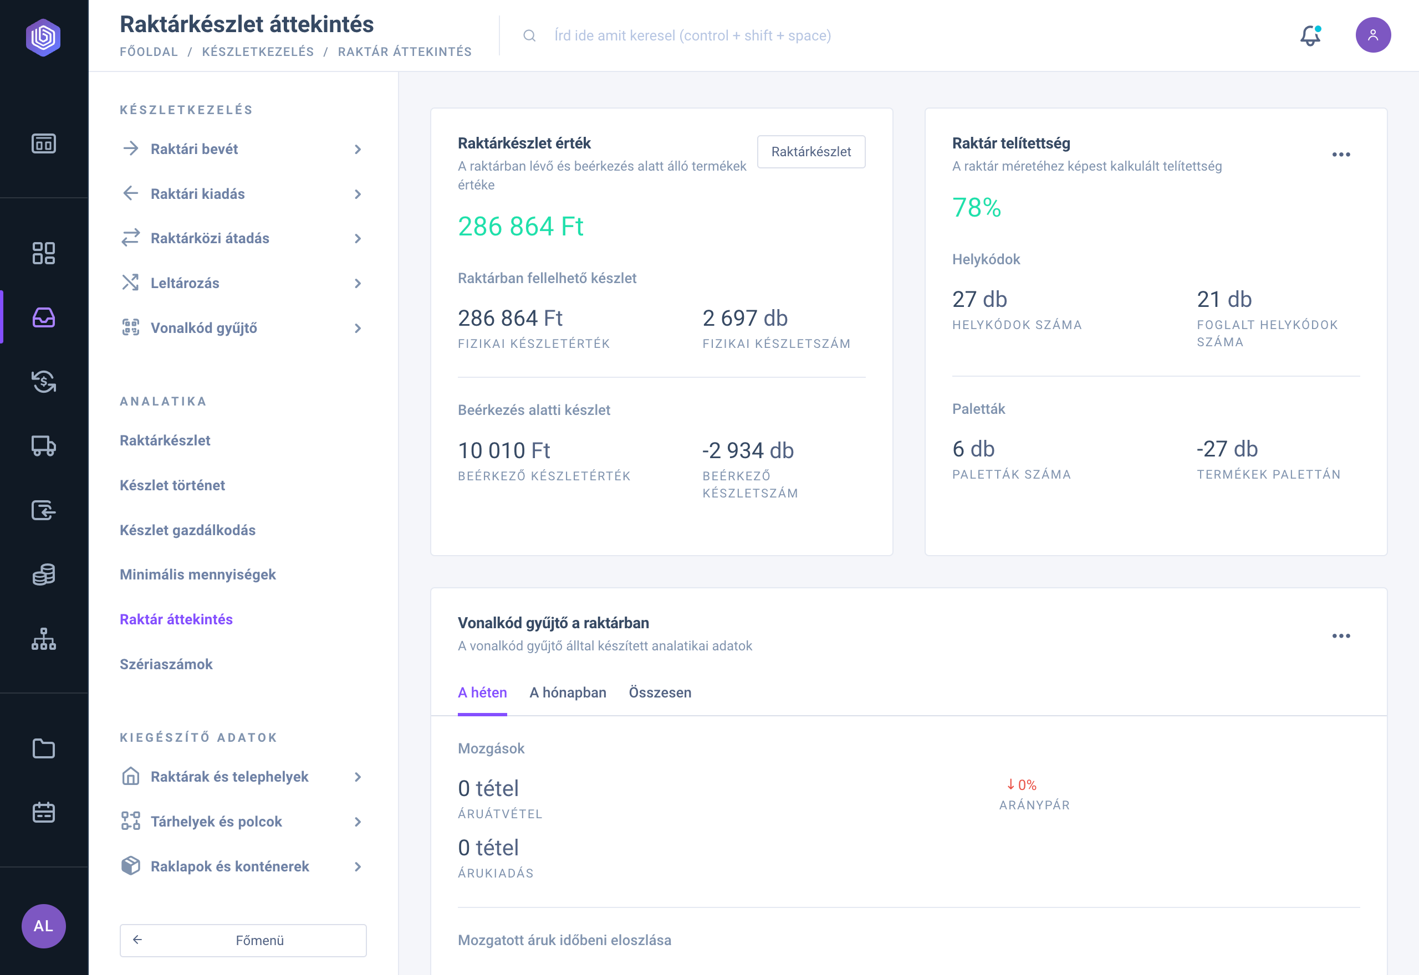
Task: Open Készlet történet analytics link
Action: [x=172, y=485]
